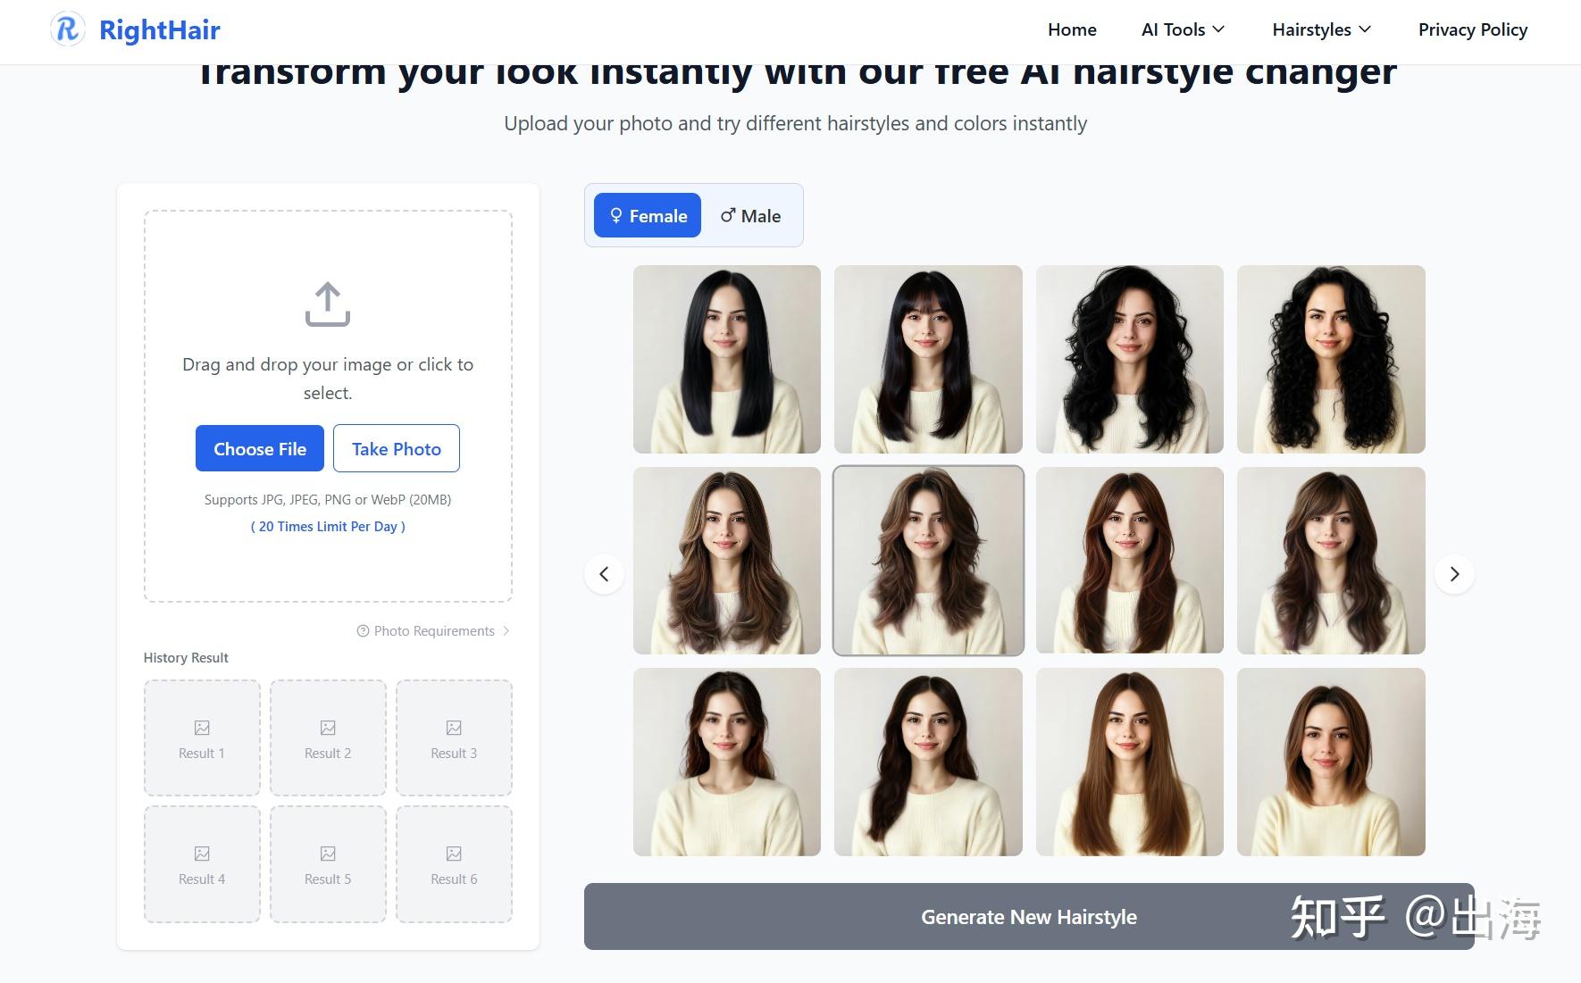Select the Female gender option

pyautogui.click(x=648, y=216)
